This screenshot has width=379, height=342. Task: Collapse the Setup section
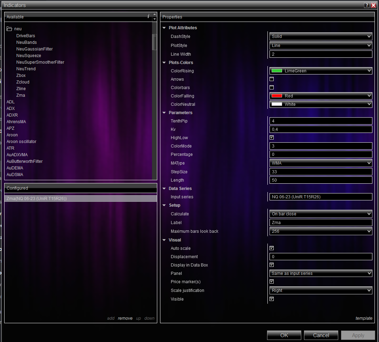coord(164,205)
